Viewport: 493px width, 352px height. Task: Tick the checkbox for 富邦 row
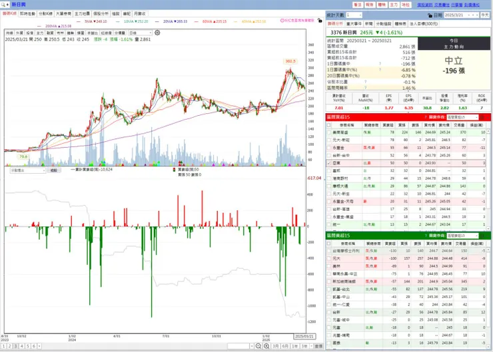tap(329, 171)
